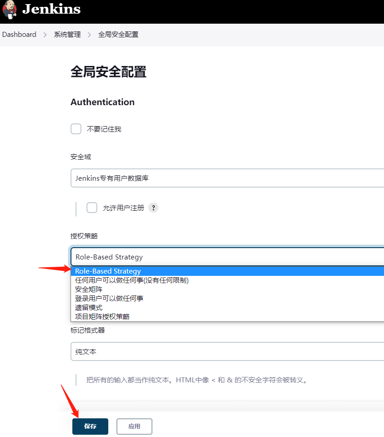Click the Jenkins title text logo

point(51,9)
